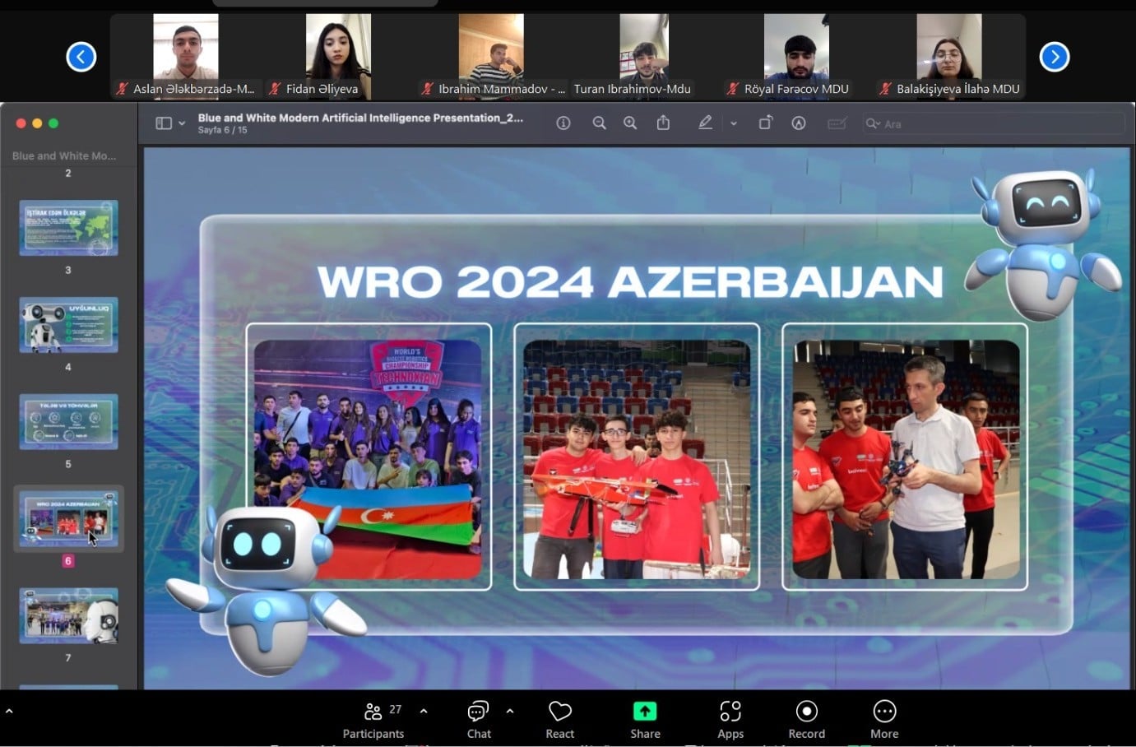Zoom in on the PDF page
Image resolution: width=1136 pixels, height=747 pixels.
[x=630, y=123]
